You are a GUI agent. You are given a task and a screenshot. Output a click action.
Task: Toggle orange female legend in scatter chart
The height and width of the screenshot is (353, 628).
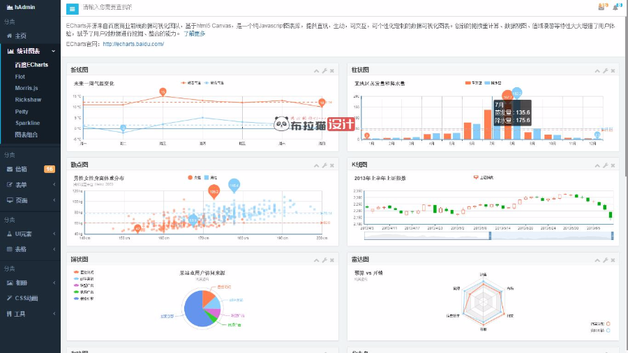(x=194, y=177)
